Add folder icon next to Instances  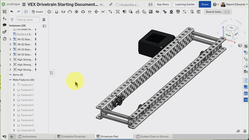[x=44, y=26]
